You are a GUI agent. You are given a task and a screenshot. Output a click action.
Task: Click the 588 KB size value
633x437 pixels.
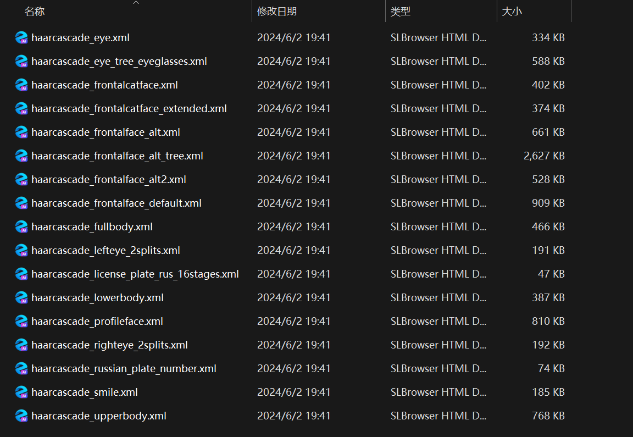pos(548,62)
